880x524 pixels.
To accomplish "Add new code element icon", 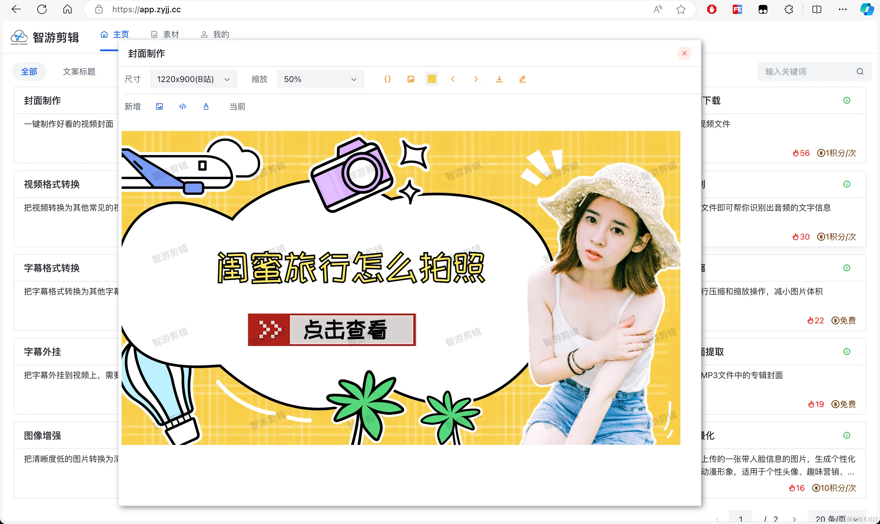I will (x=183, y=106).
